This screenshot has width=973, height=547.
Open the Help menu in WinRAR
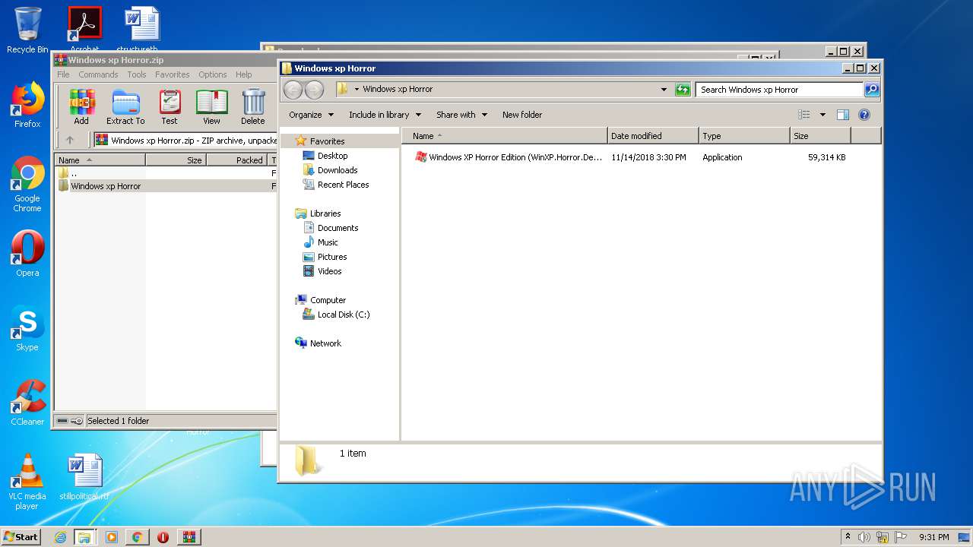point(243,74)
